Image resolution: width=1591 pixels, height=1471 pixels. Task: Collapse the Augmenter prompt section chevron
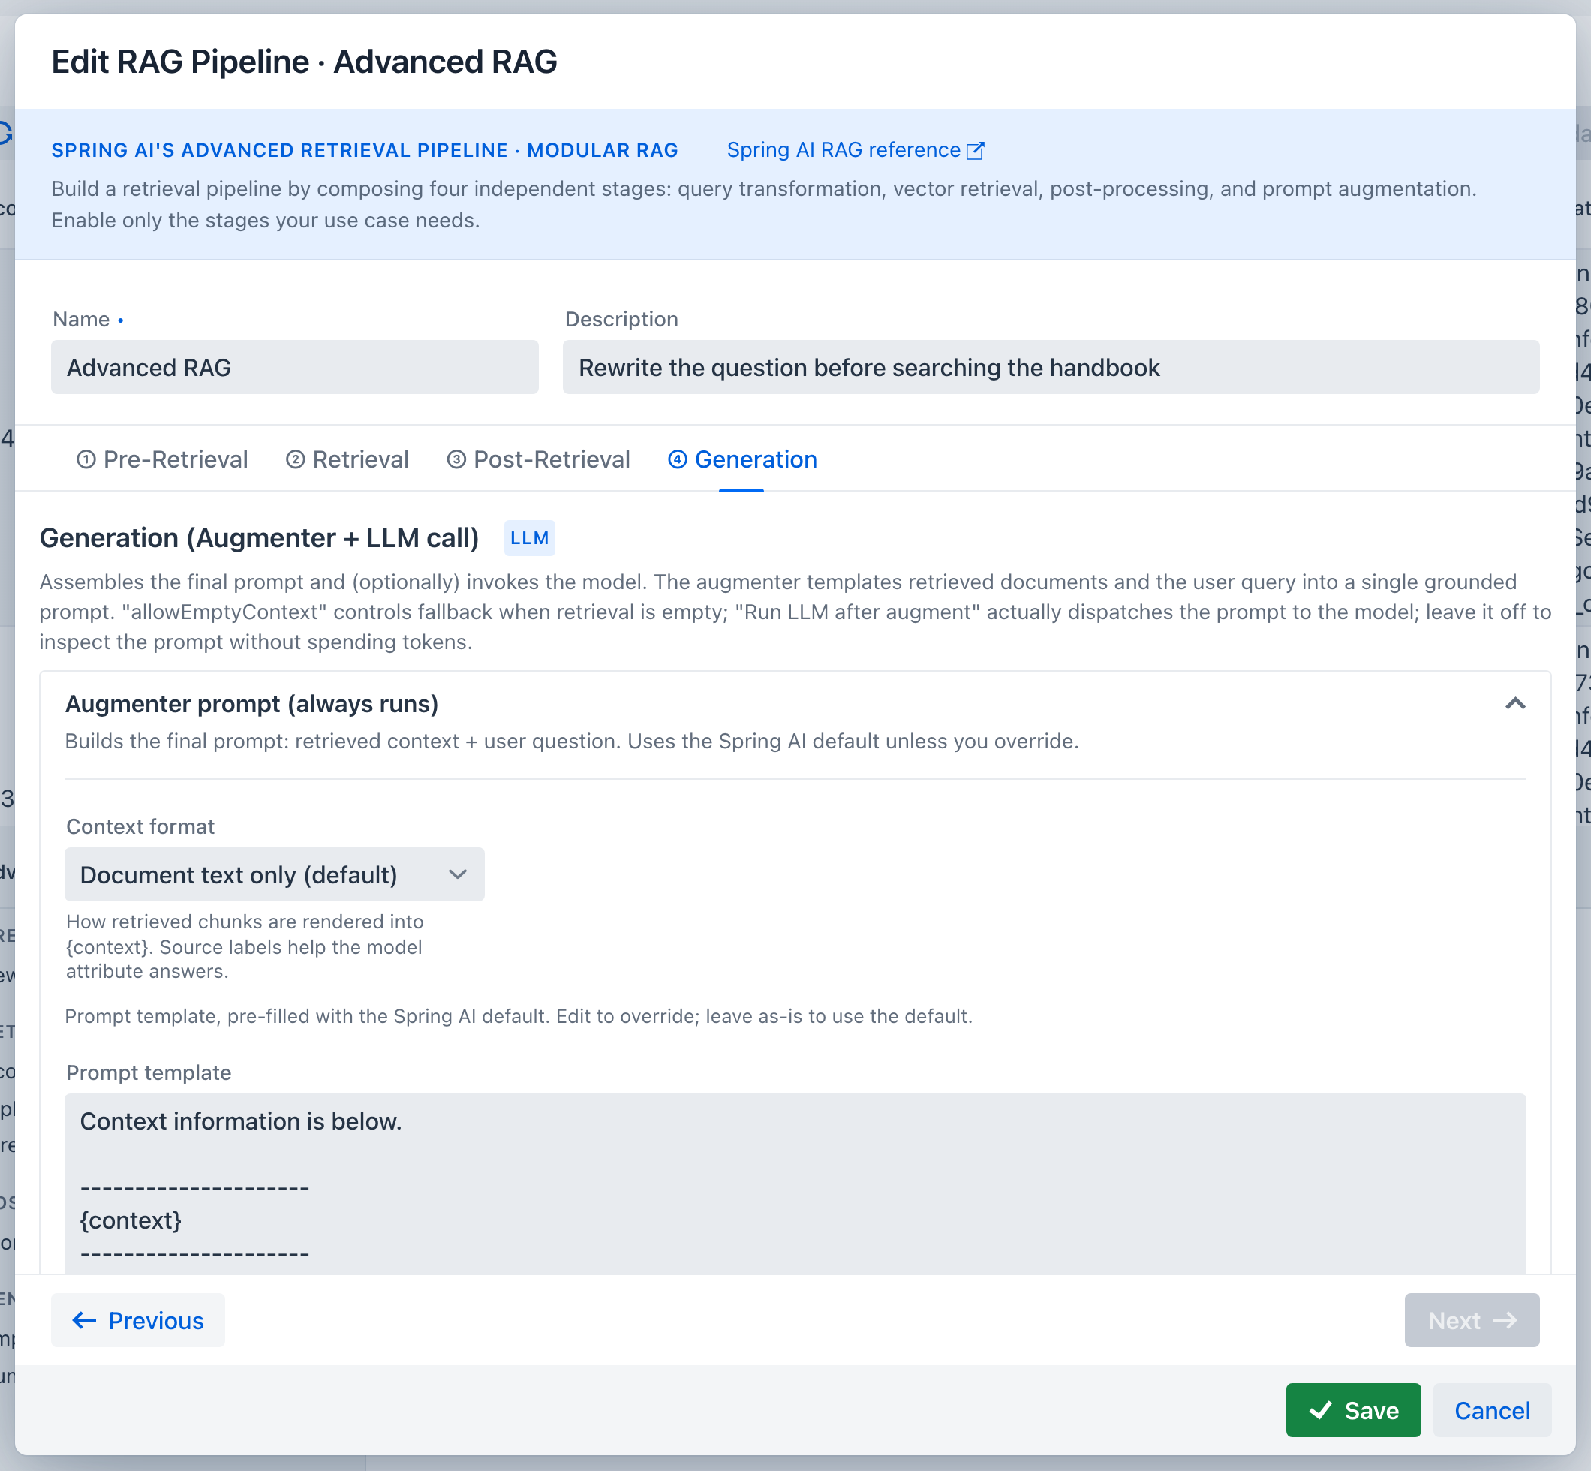pyautogui.click(x=1515, y=704)
